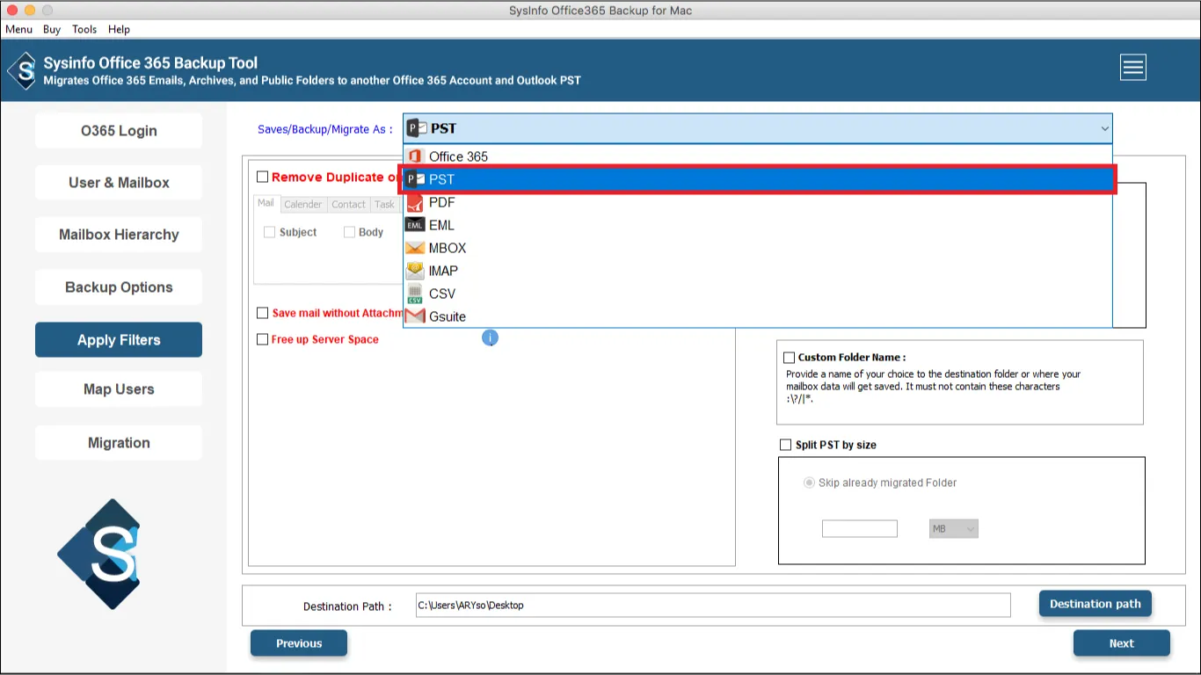This screenshot has height=675, width=1201.
Task: Click the MBOX envelope icon
Action: 414,248
